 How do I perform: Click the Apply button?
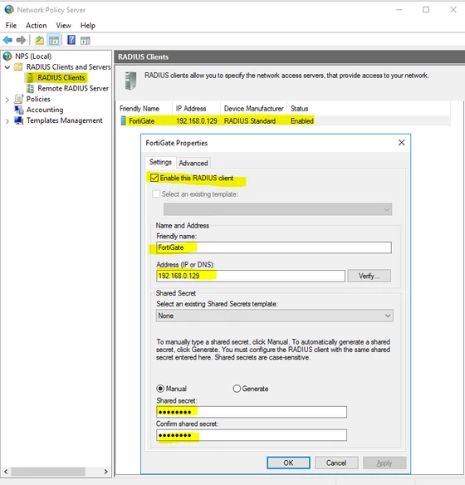(x=384, y=463)
